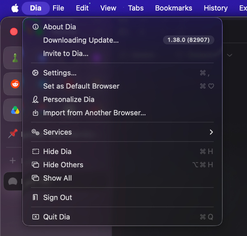Open the History menu
Viewport: 247px width, 236px height.
(216, 8)
